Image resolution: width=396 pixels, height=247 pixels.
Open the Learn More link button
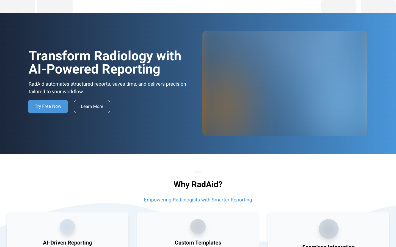coord(92,106)
